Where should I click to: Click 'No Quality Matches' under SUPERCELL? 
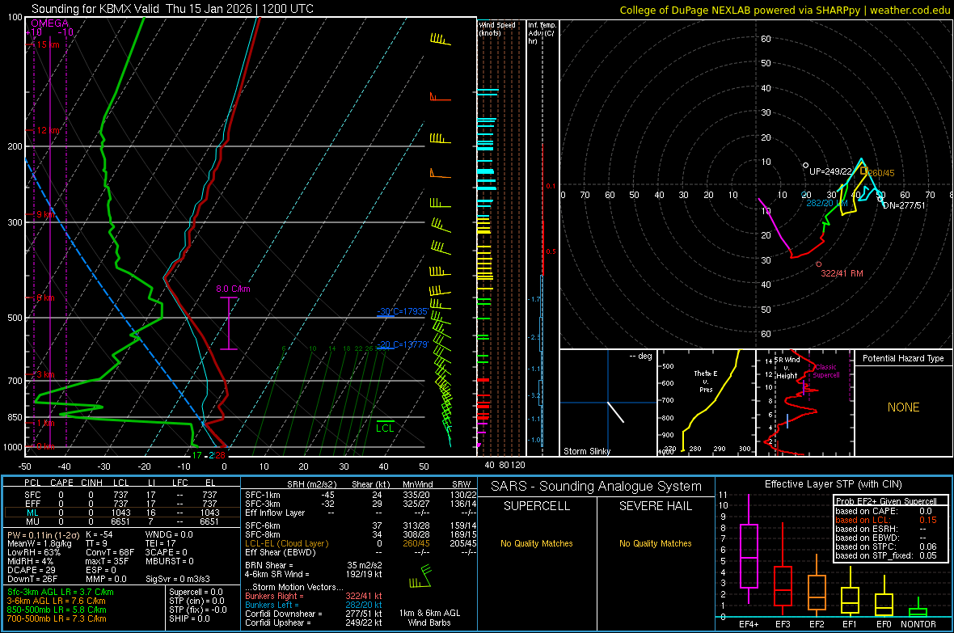(537, 543)
